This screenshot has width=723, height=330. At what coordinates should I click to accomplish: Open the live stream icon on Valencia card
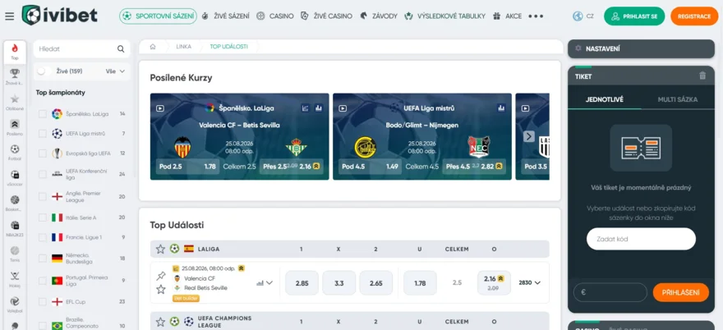click(x=160, y=108)
